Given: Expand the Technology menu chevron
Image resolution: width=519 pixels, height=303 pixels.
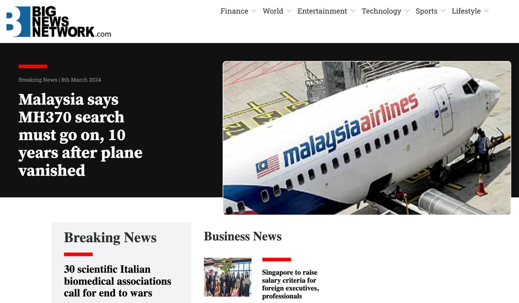Looking at the screenshot, I should point(407,11).
